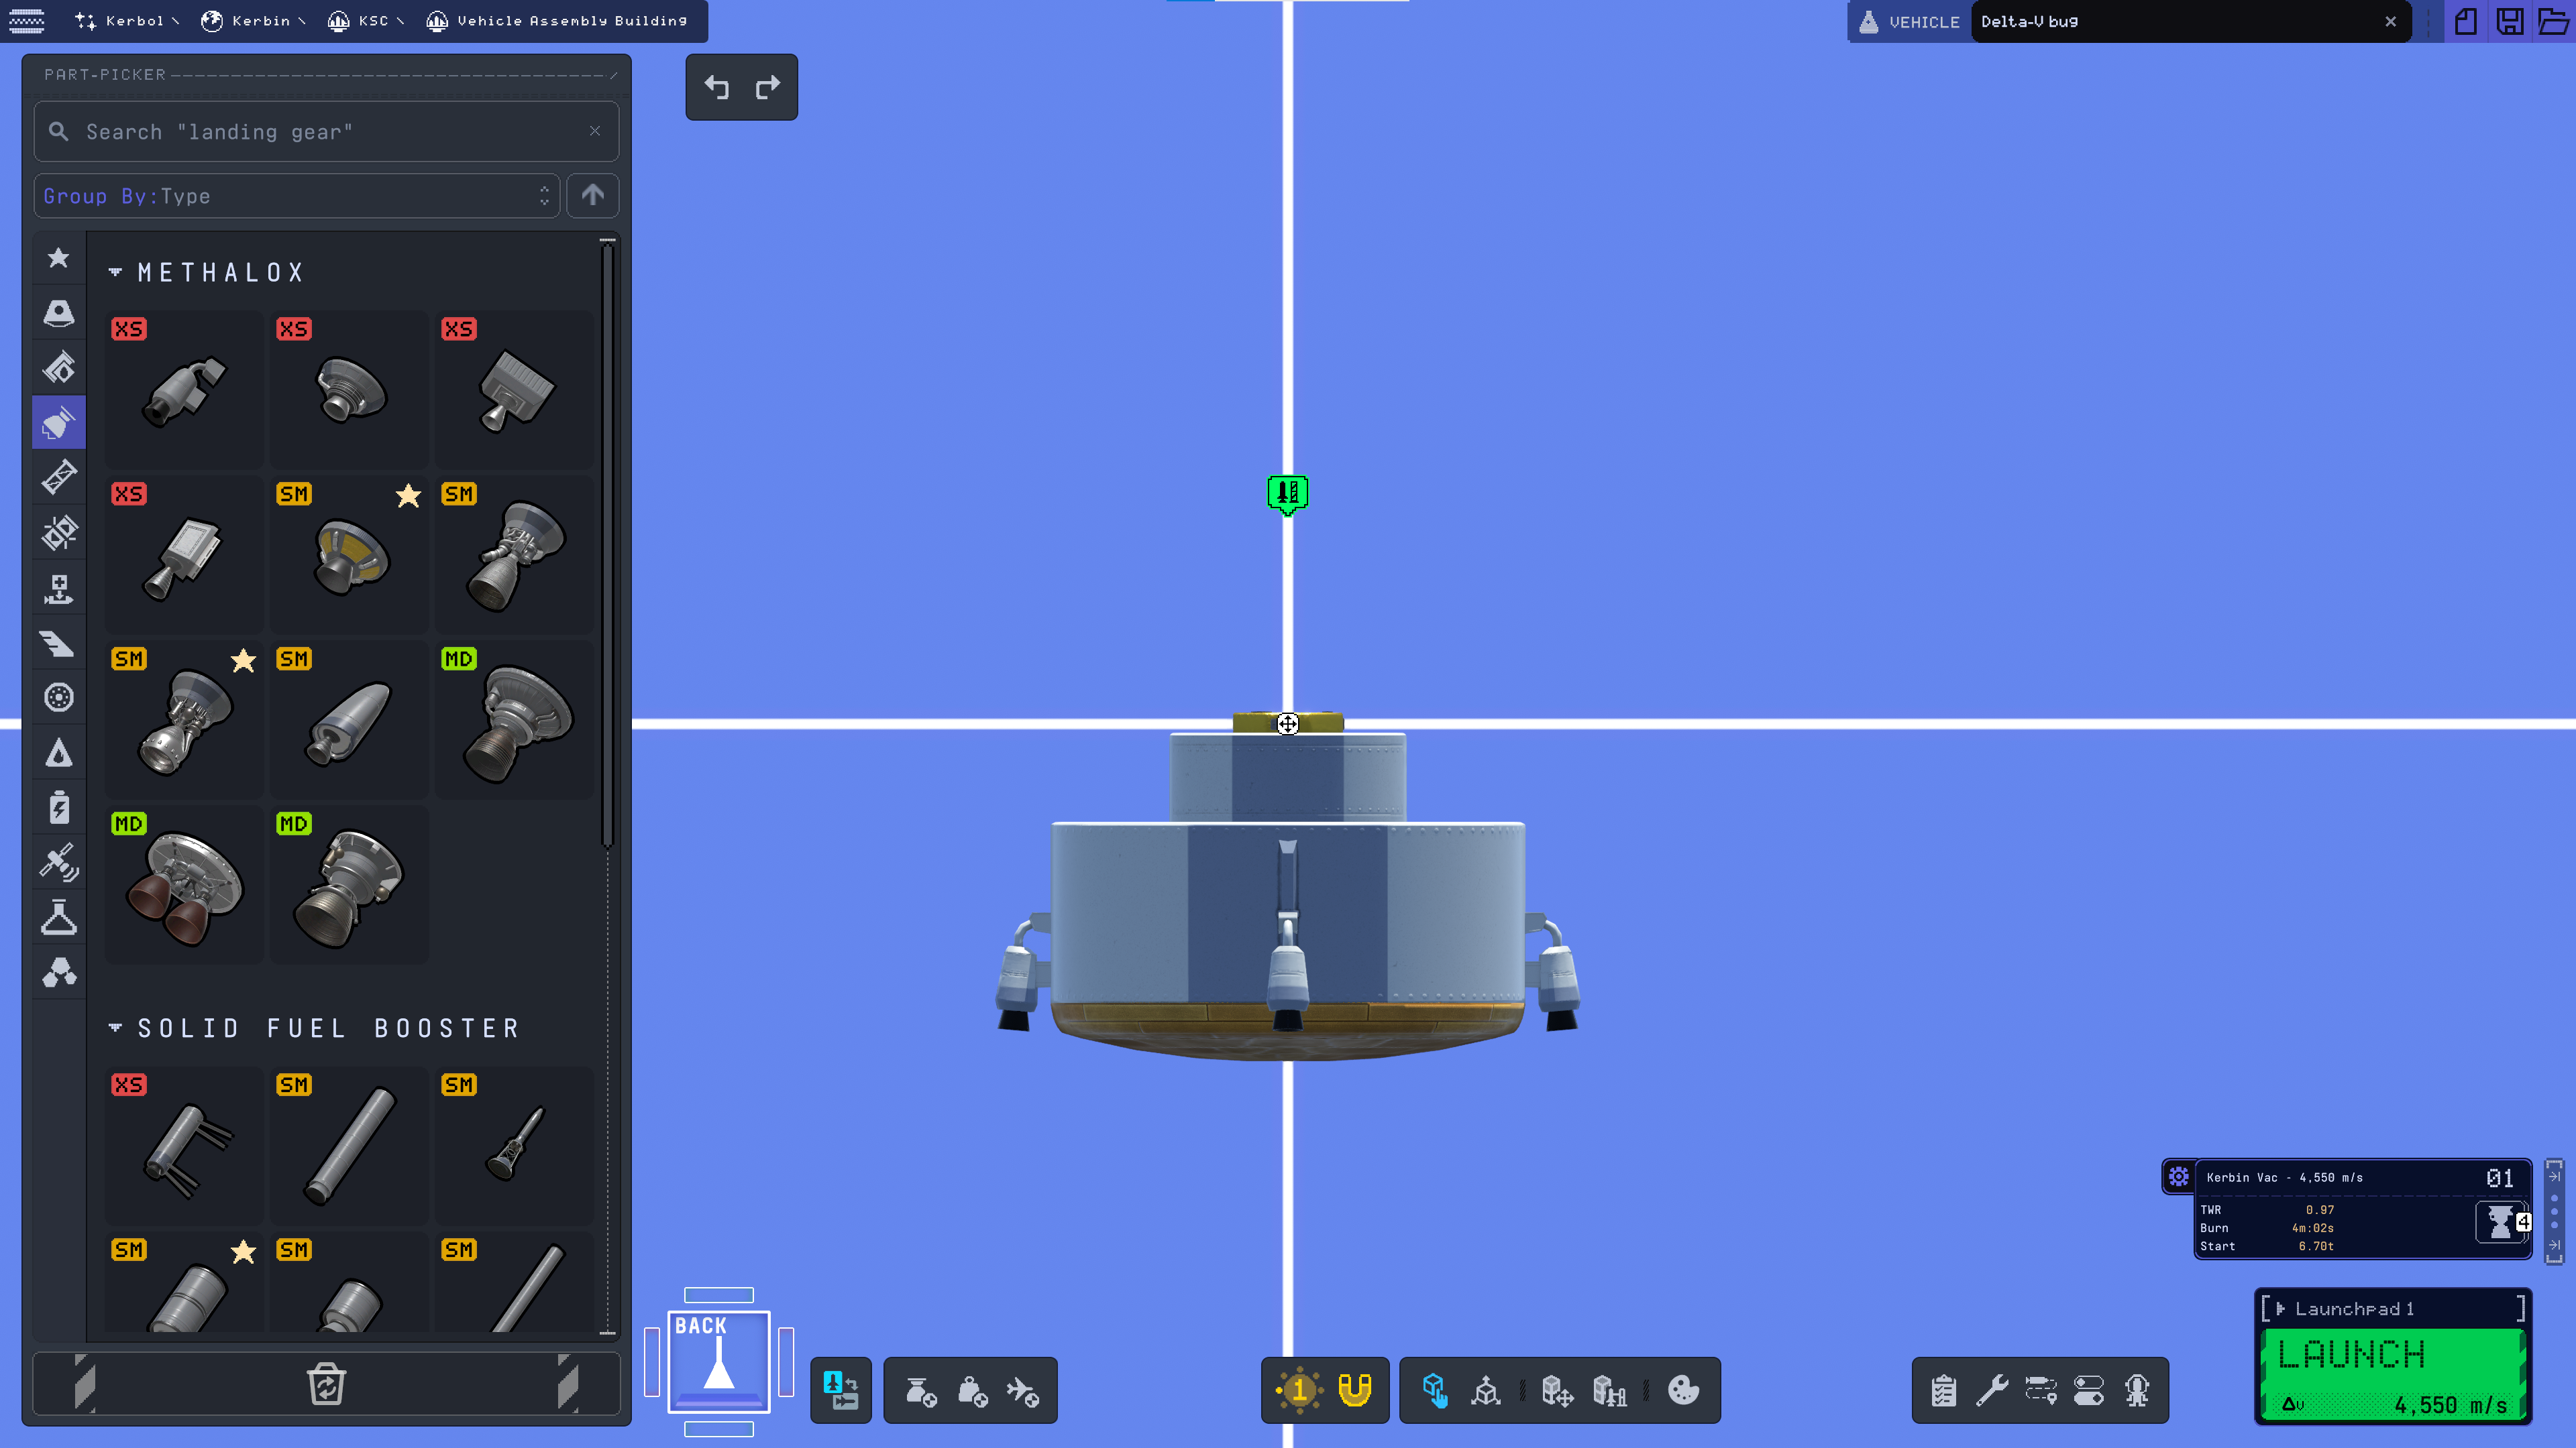The width and height of the screenshot is (2576, 1448).
Task: Open the Wheels category icon
Action: 59,697
